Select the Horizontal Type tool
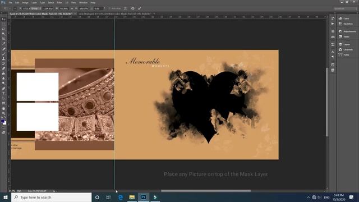This screenshot has width=359, height=202. [x=3, y=94]
